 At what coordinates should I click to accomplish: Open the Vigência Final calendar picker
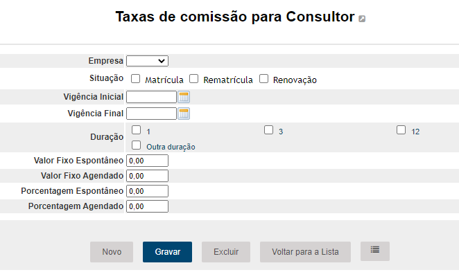click(x=184, y=114)
